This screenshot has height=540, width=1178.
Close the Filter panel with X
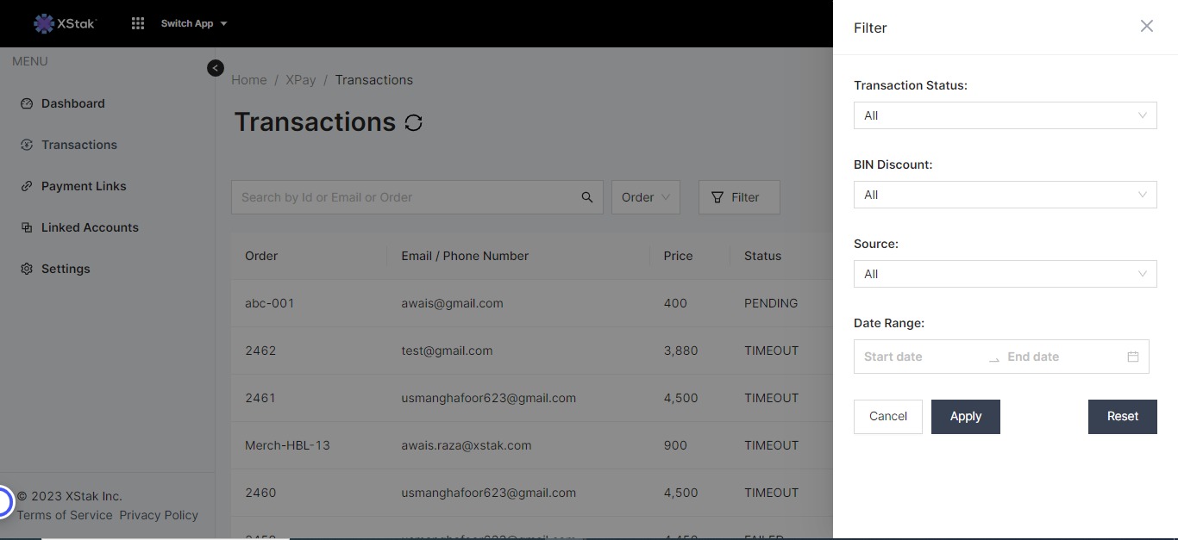tap(1146, 27)
